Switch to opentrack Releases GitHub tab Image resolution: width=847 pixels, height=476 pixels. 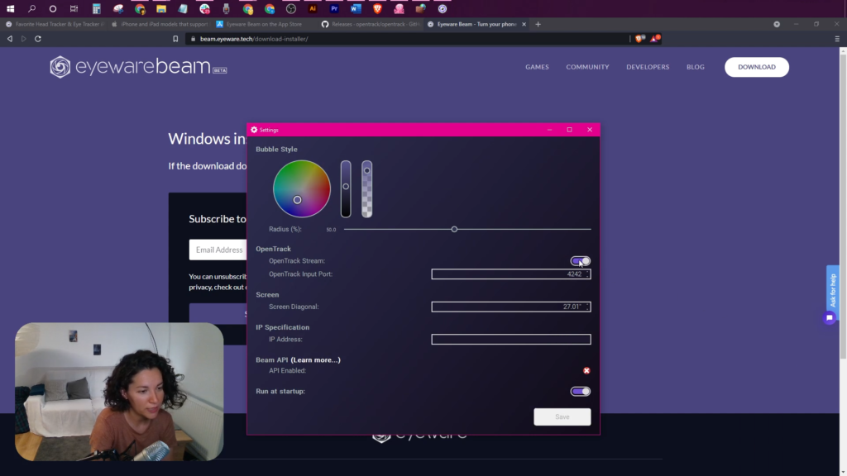pyautogui.click(x=371, y=24)
